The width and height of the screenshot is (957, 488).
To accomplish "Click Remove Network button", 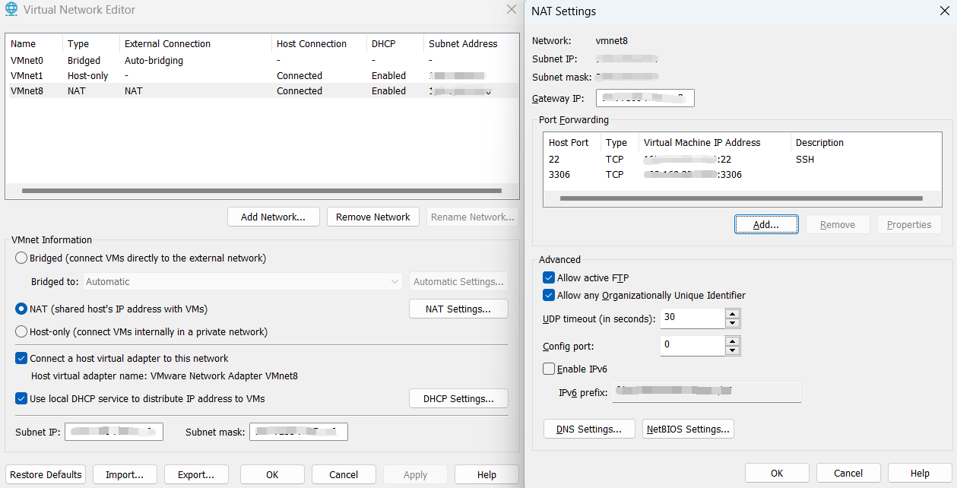I will tap(373, 217).
